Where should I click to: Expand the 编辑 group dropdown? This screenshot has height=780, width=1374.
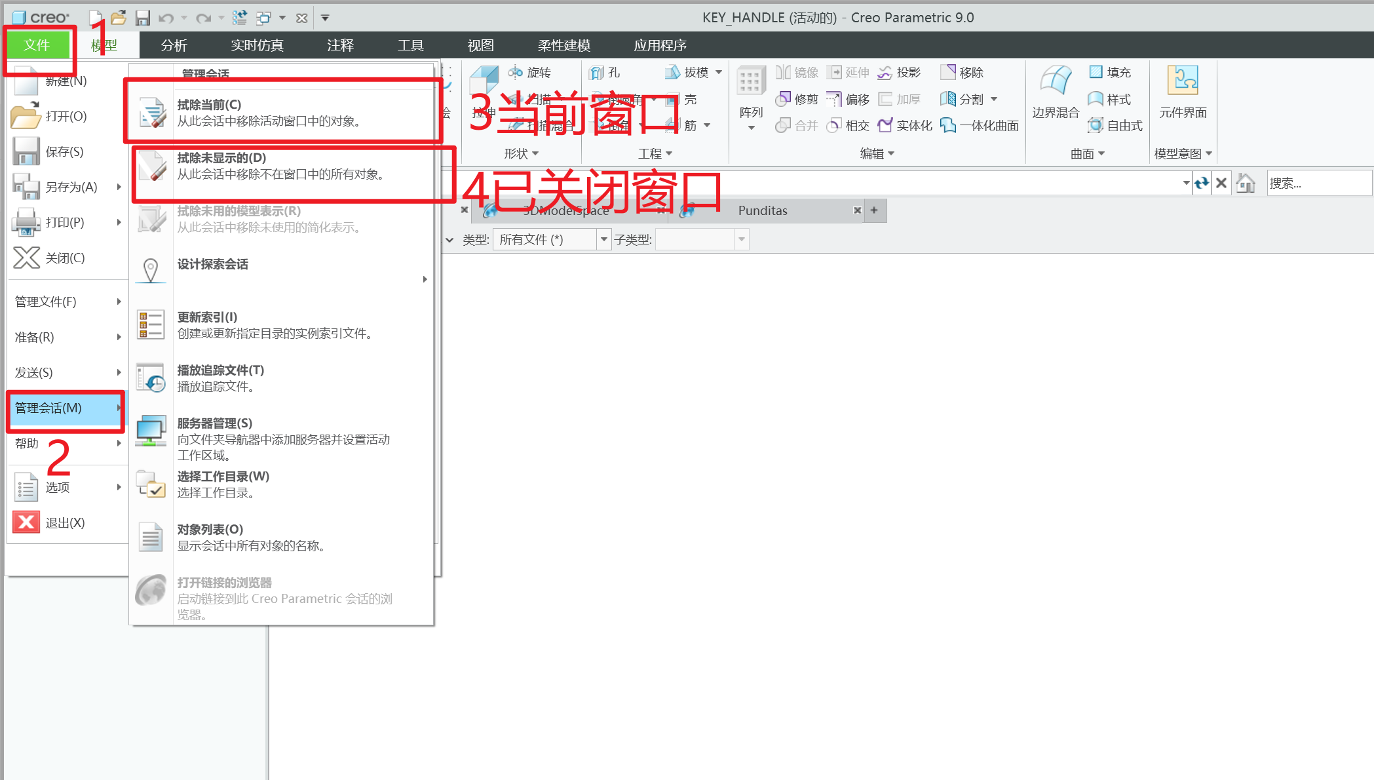[x=877, y=154]
